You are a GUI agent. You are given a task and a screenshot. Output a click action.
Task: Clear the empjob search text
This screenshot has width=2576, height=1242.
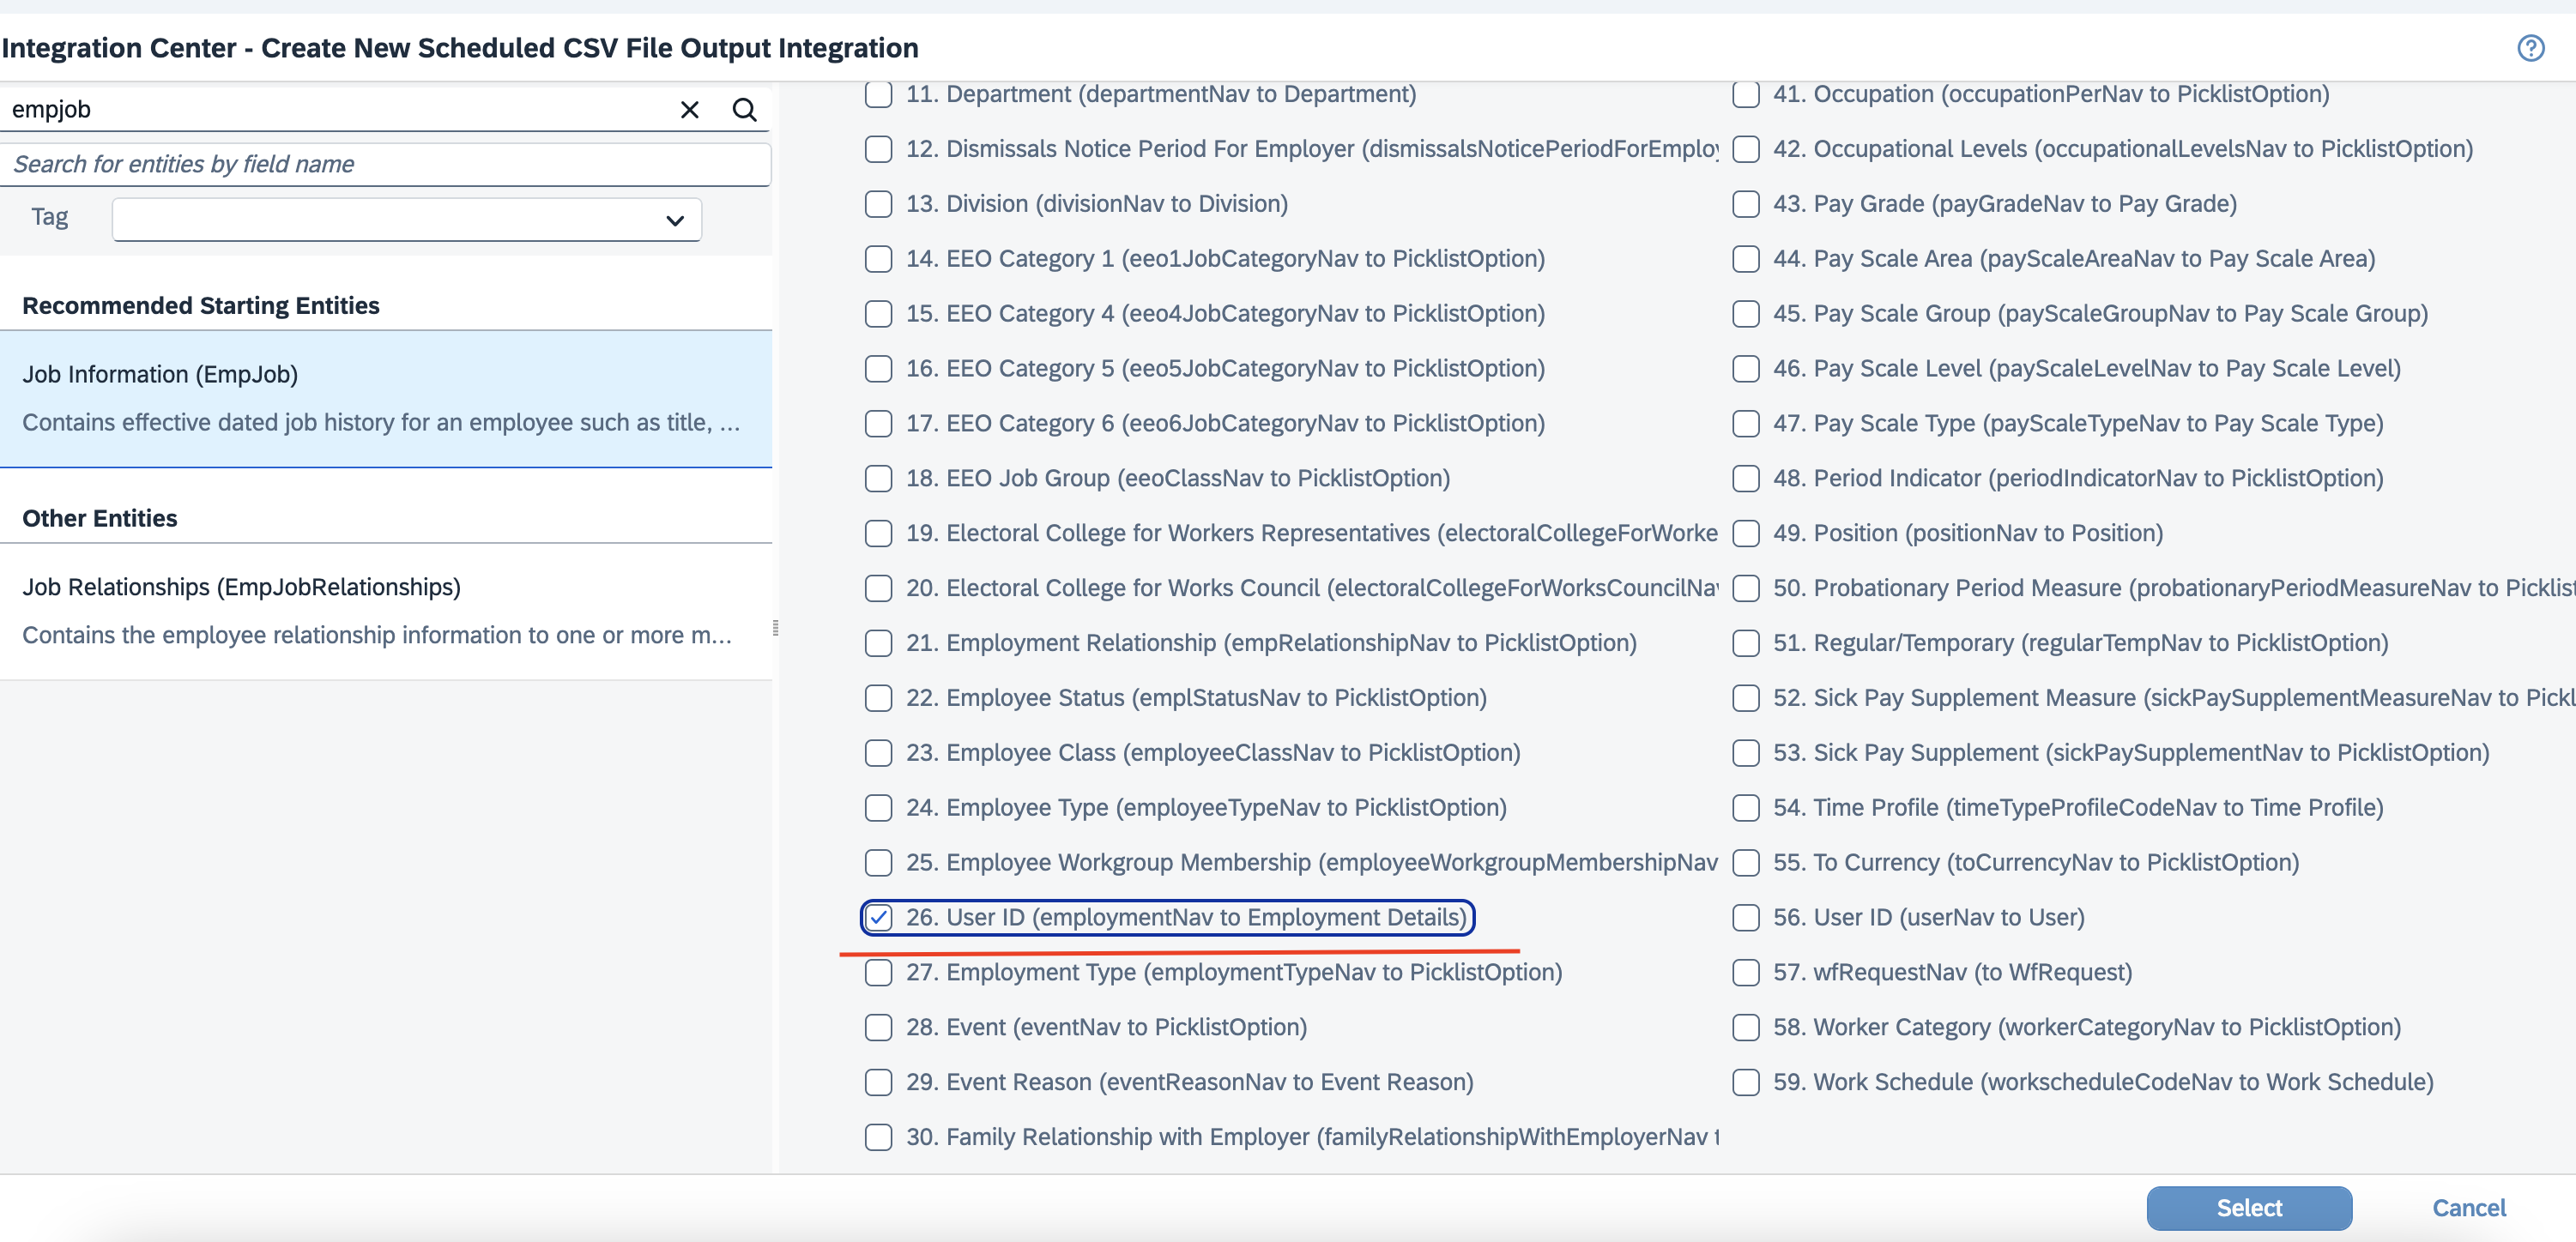tap(689, 110)
